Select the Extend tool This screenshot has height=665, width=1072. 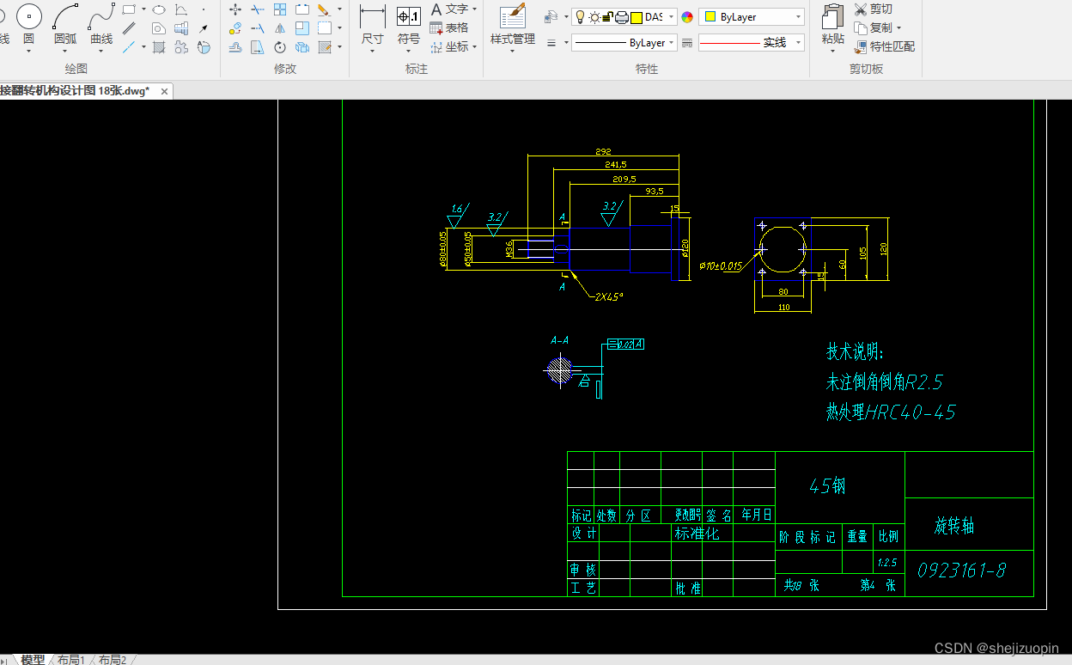pos(258,28)
